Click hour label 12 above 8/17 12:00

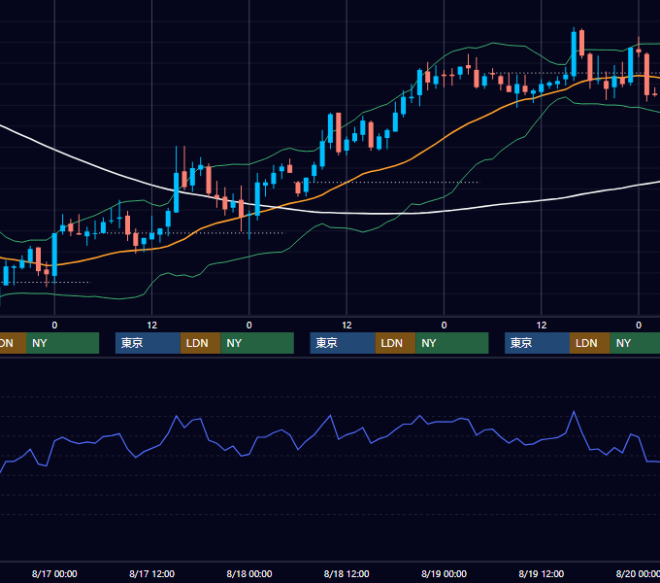[x=152, y=326]
